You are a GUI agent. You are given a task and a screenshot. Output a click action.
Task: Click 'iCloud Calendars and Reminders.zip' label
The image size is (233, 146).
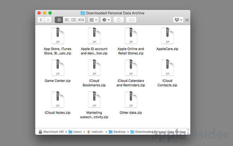(x=131, y=83)
